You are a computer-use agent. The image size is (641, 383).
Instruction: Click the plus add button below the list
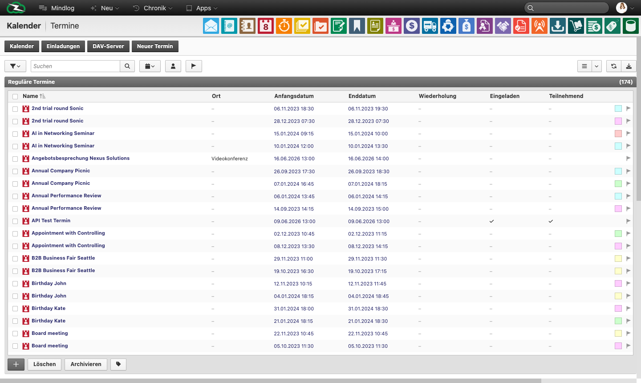(16, 364)
